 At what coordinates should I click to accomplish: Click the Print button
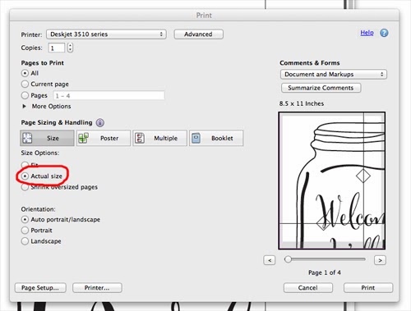click(368, 288)
